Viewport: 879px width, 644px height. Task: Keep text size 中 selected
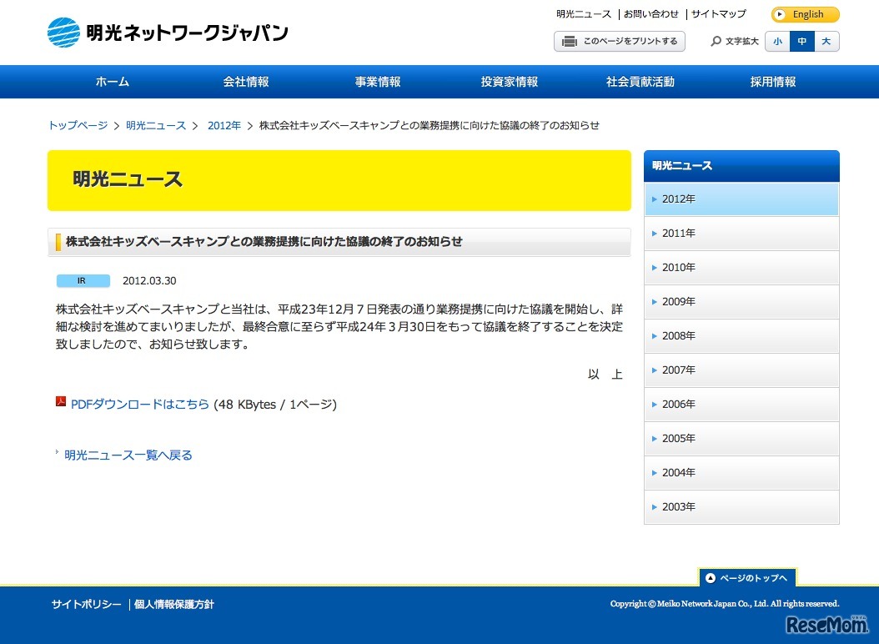[801, 41]
